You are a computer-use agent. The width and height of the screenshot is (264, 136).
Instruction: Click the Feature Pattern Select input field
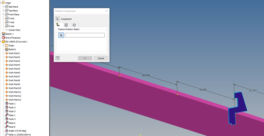[85, 35]
